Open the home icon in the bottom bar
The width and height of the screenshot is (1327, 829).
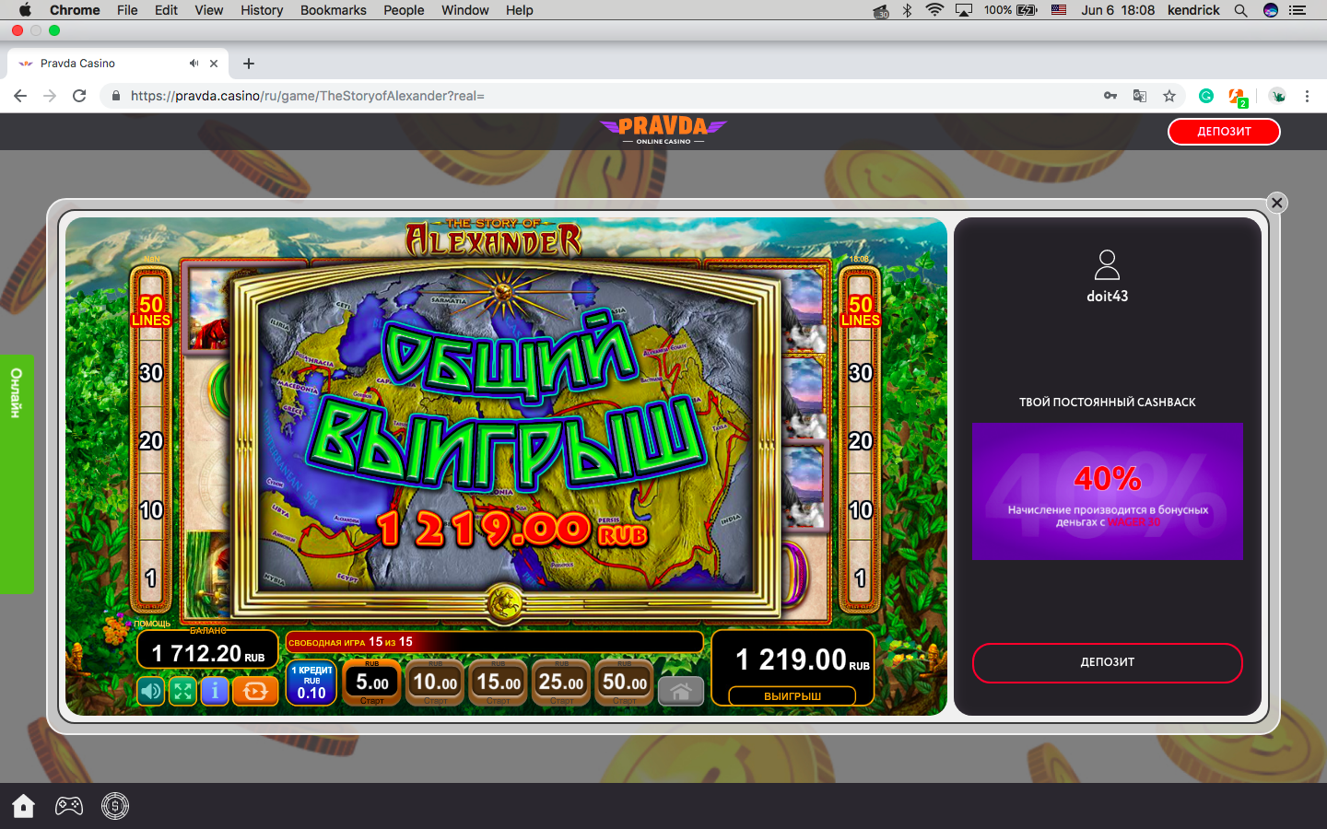pos(23,806)
